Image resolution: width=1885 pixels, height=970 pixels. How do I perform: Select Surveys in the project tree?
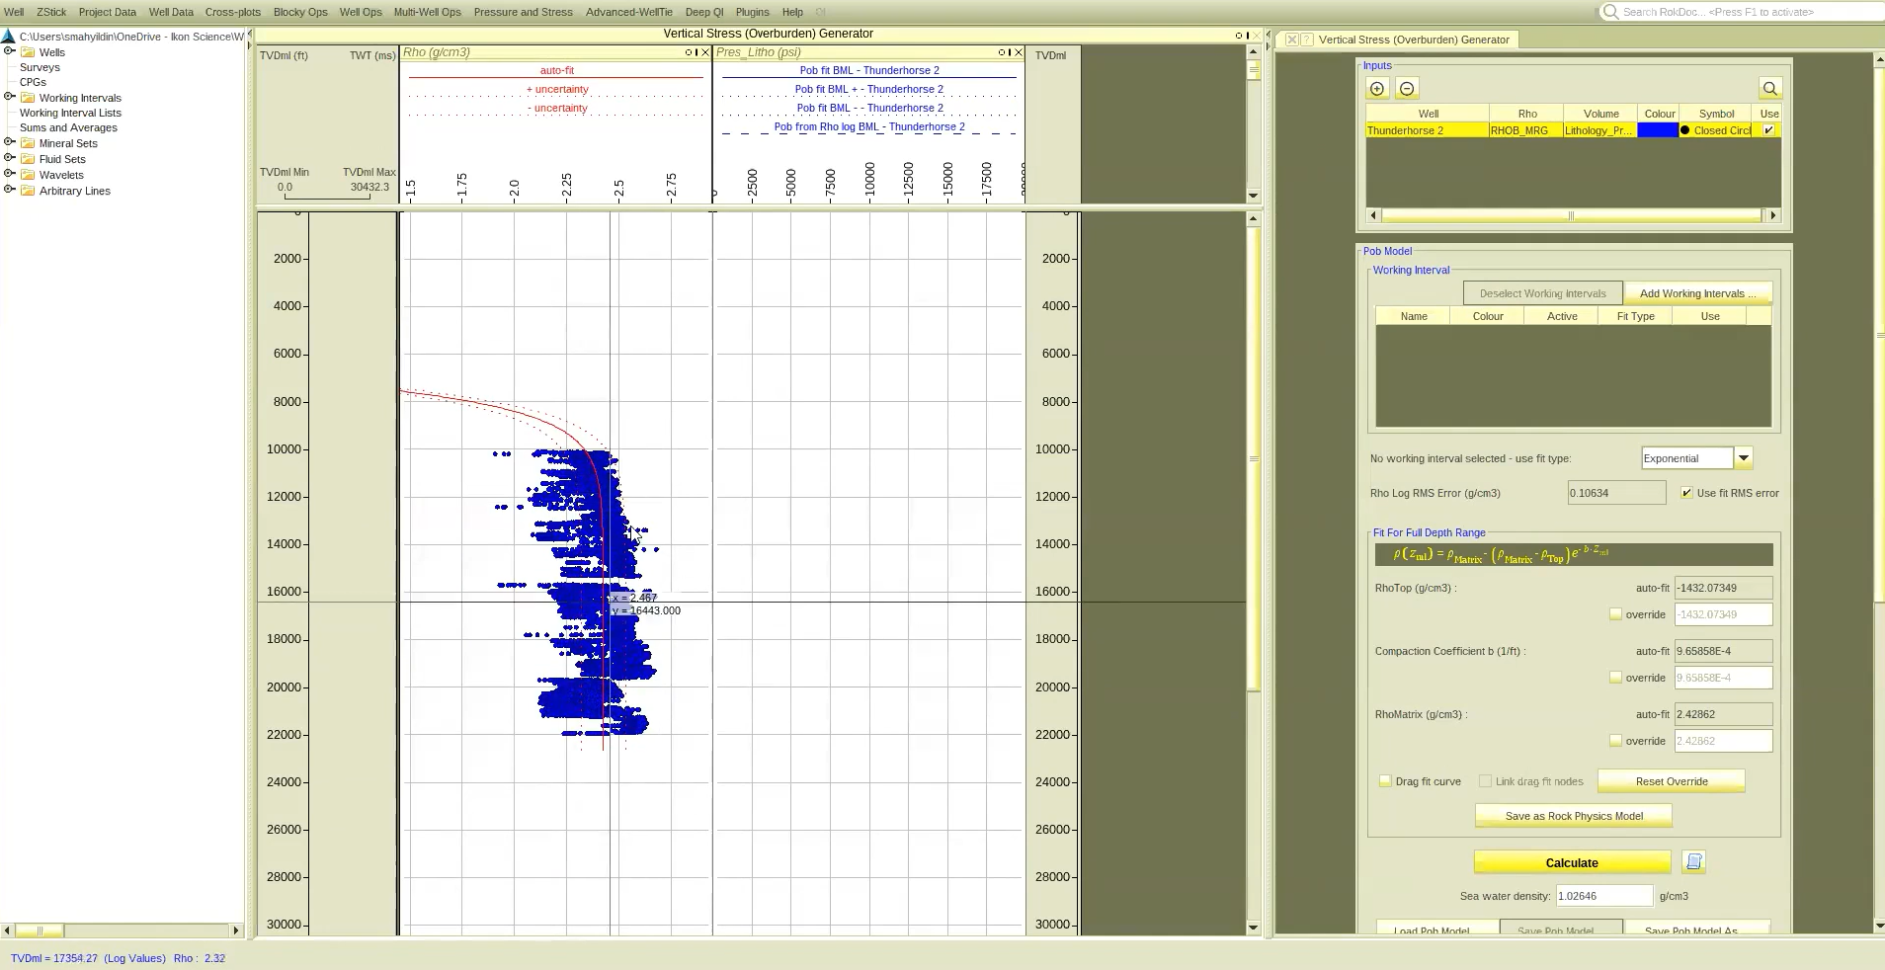tap(40, 67)
